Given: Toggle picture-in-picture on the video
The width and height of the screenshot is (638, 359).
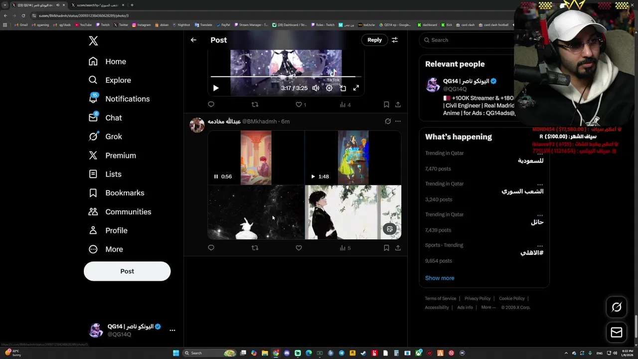Looking at the screenshot, I should [x=343, y=88].
